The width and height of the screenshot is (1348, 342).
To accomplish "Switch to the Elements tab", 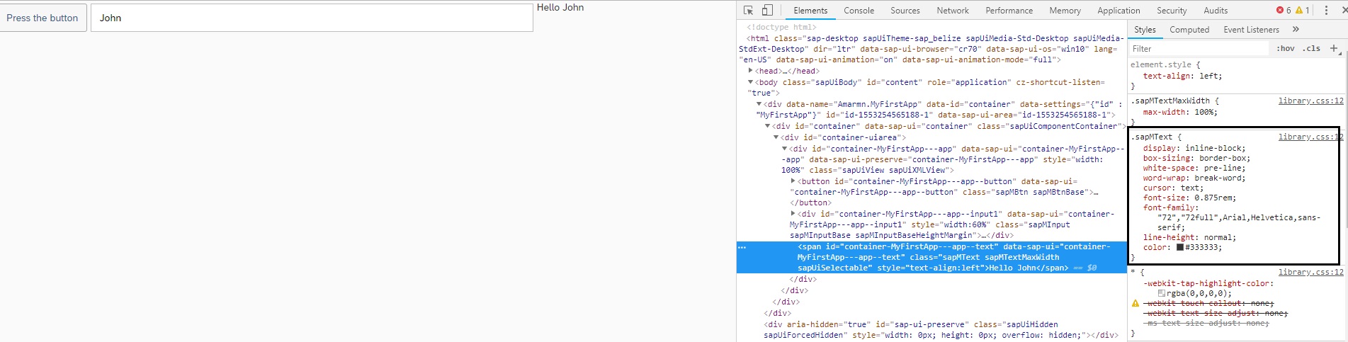I will pyautogui.click(x=810, y=11).
